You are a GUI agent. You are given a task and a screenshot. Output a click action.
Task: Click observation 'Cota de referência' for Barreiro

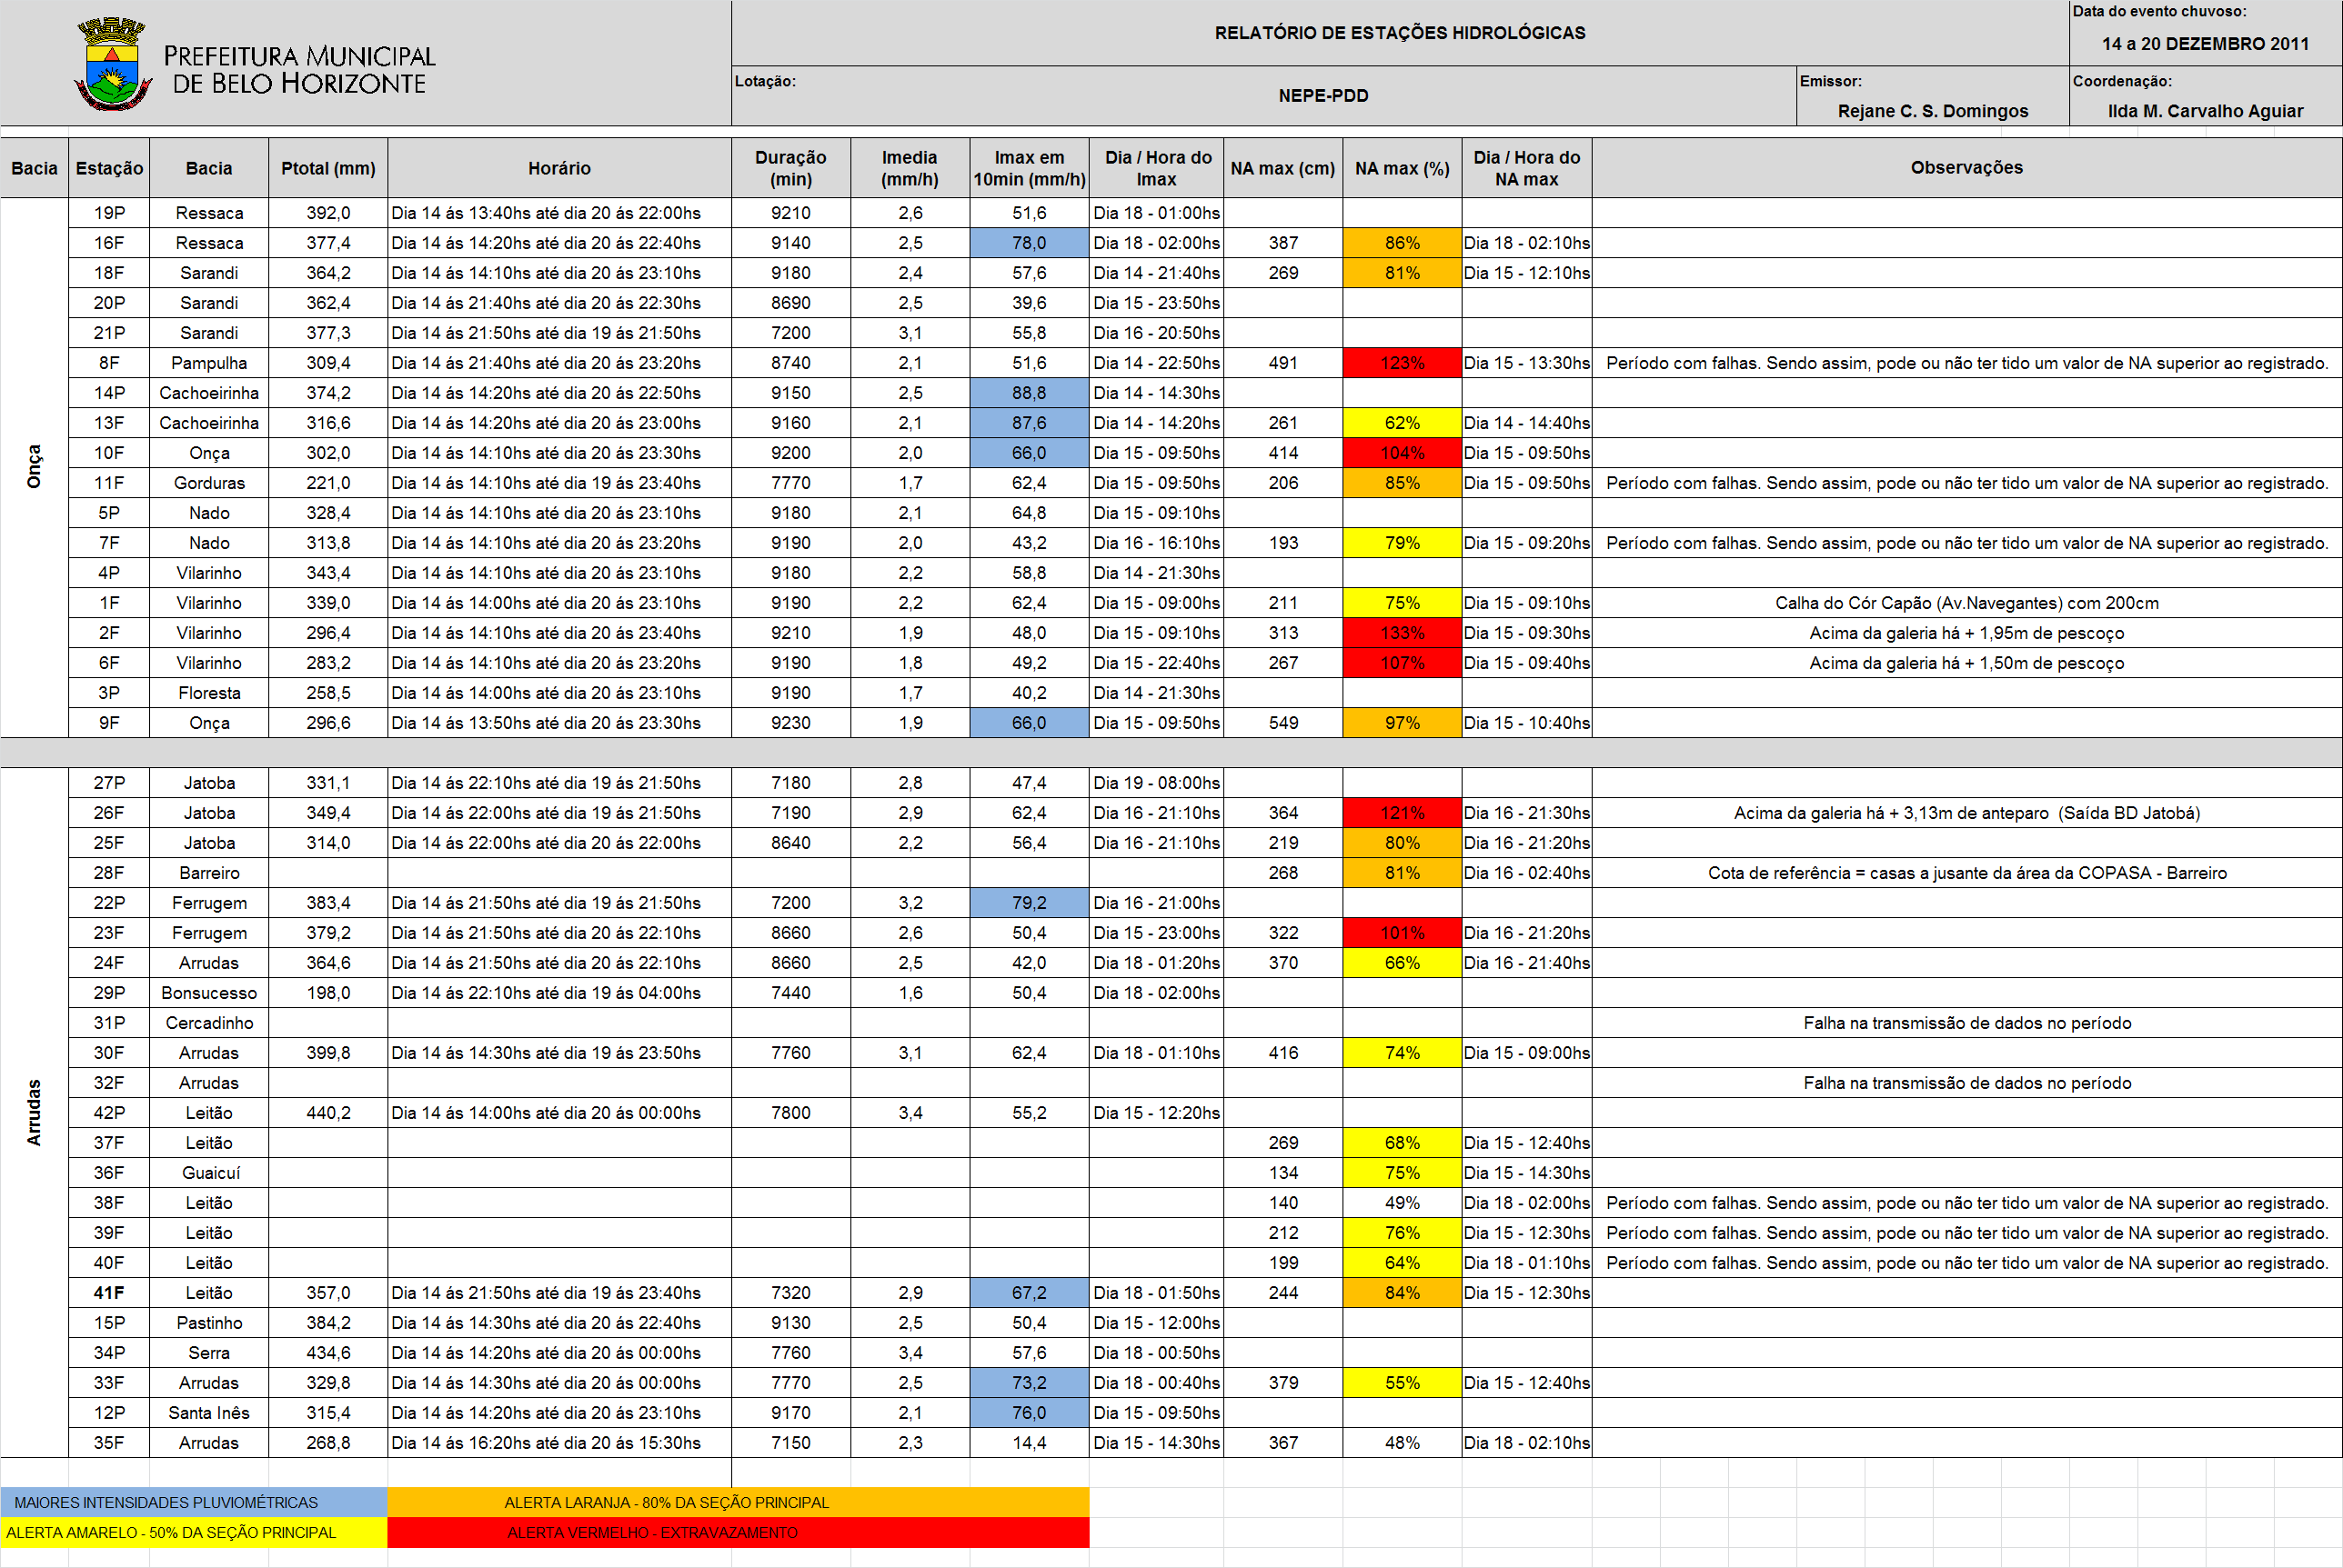pyautogui.click(x=1966, y=873)
